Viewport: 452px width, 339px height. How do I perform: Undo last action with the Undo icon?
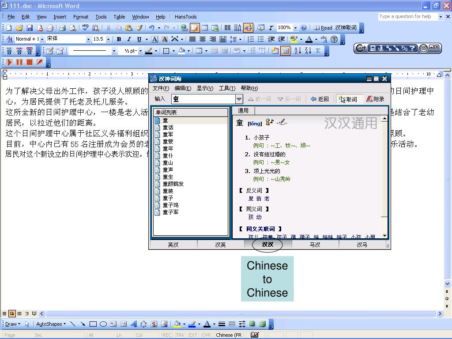152,28
